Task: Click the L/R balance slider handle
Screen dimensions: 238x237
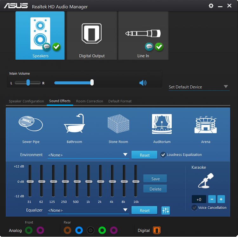Action: 28,82
